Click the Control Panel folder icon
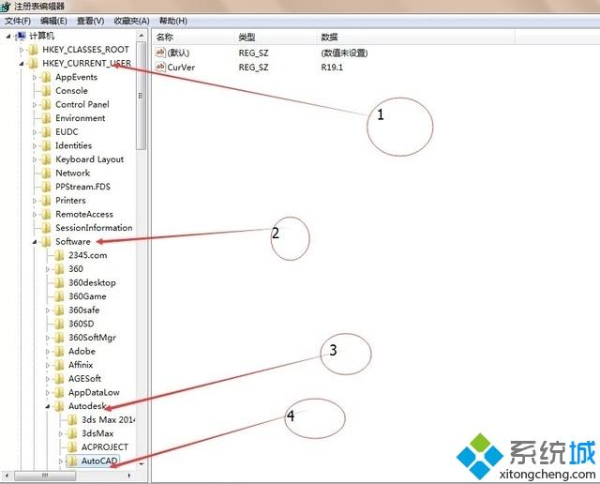This screenshot has width=600, height=484. pyautogui.click(x=46, y=104)
